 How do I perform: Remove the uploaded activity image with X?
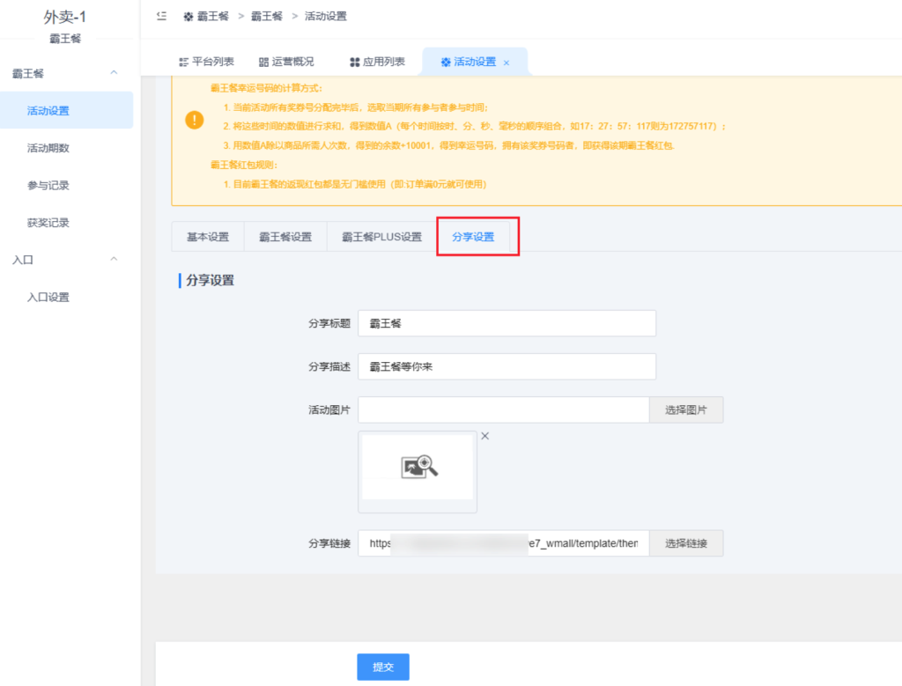484,436
